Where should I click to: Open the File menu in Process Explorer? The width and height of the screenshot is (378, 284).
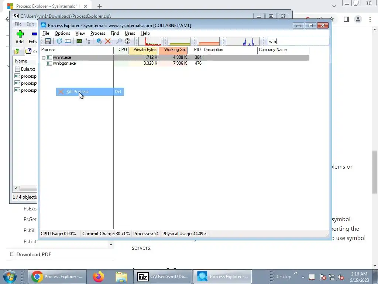[x=45, y=33]
